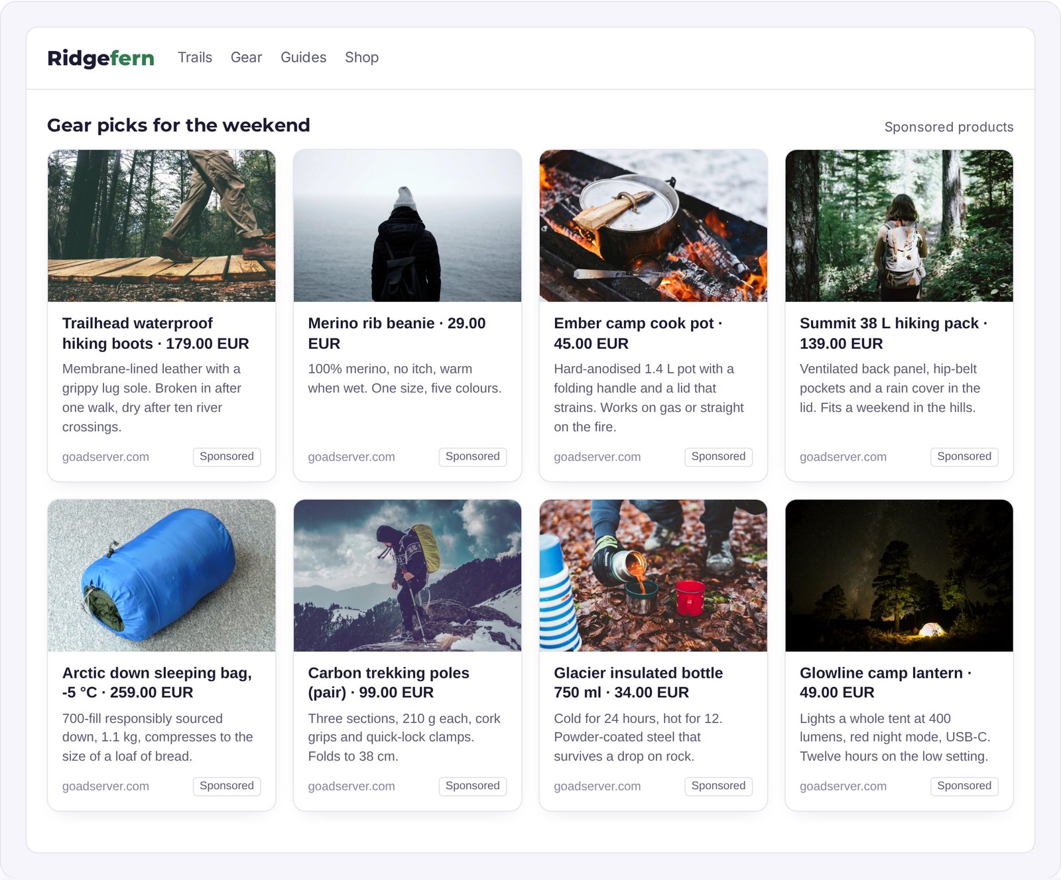Viewport: 1061px width, 880px height.
Task: Open the Summit hiking pack photo
Action: (899, 225)
